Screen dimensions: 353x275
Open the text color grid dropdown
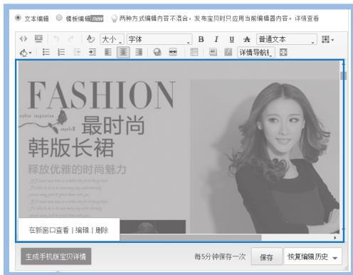click(x=327, y=39)
